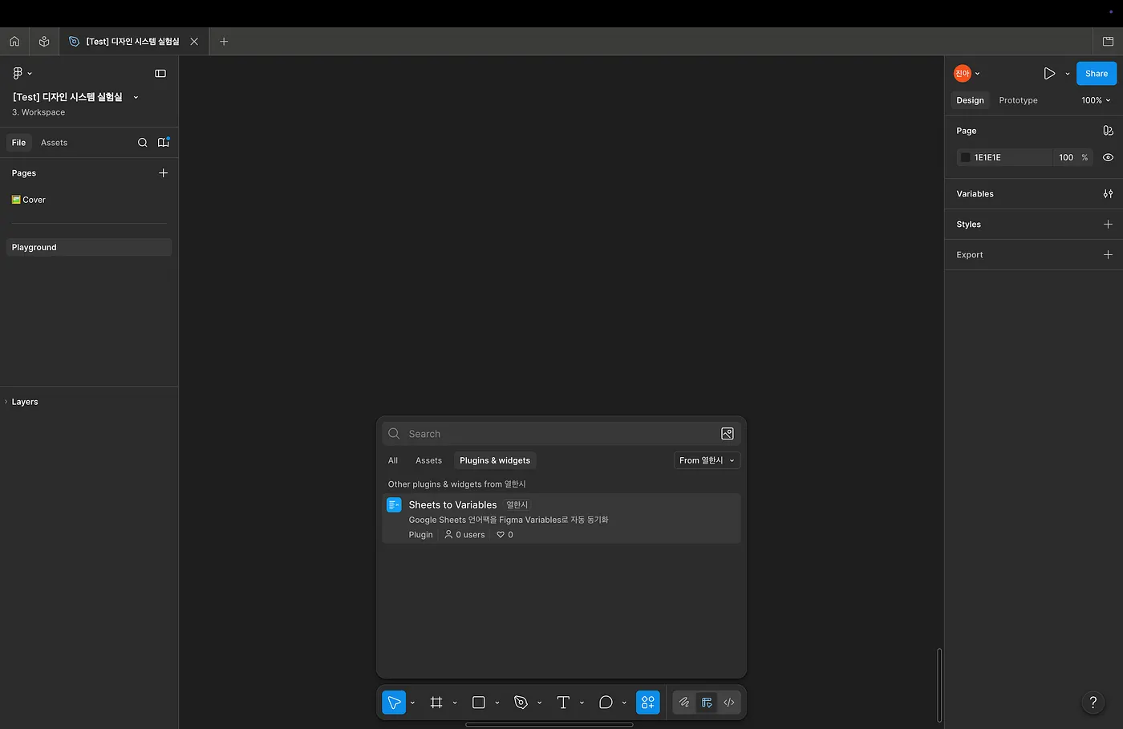Add a new Style with plus
The width and height of the screenshot is (1123, 729).
tap(1108, 225)
